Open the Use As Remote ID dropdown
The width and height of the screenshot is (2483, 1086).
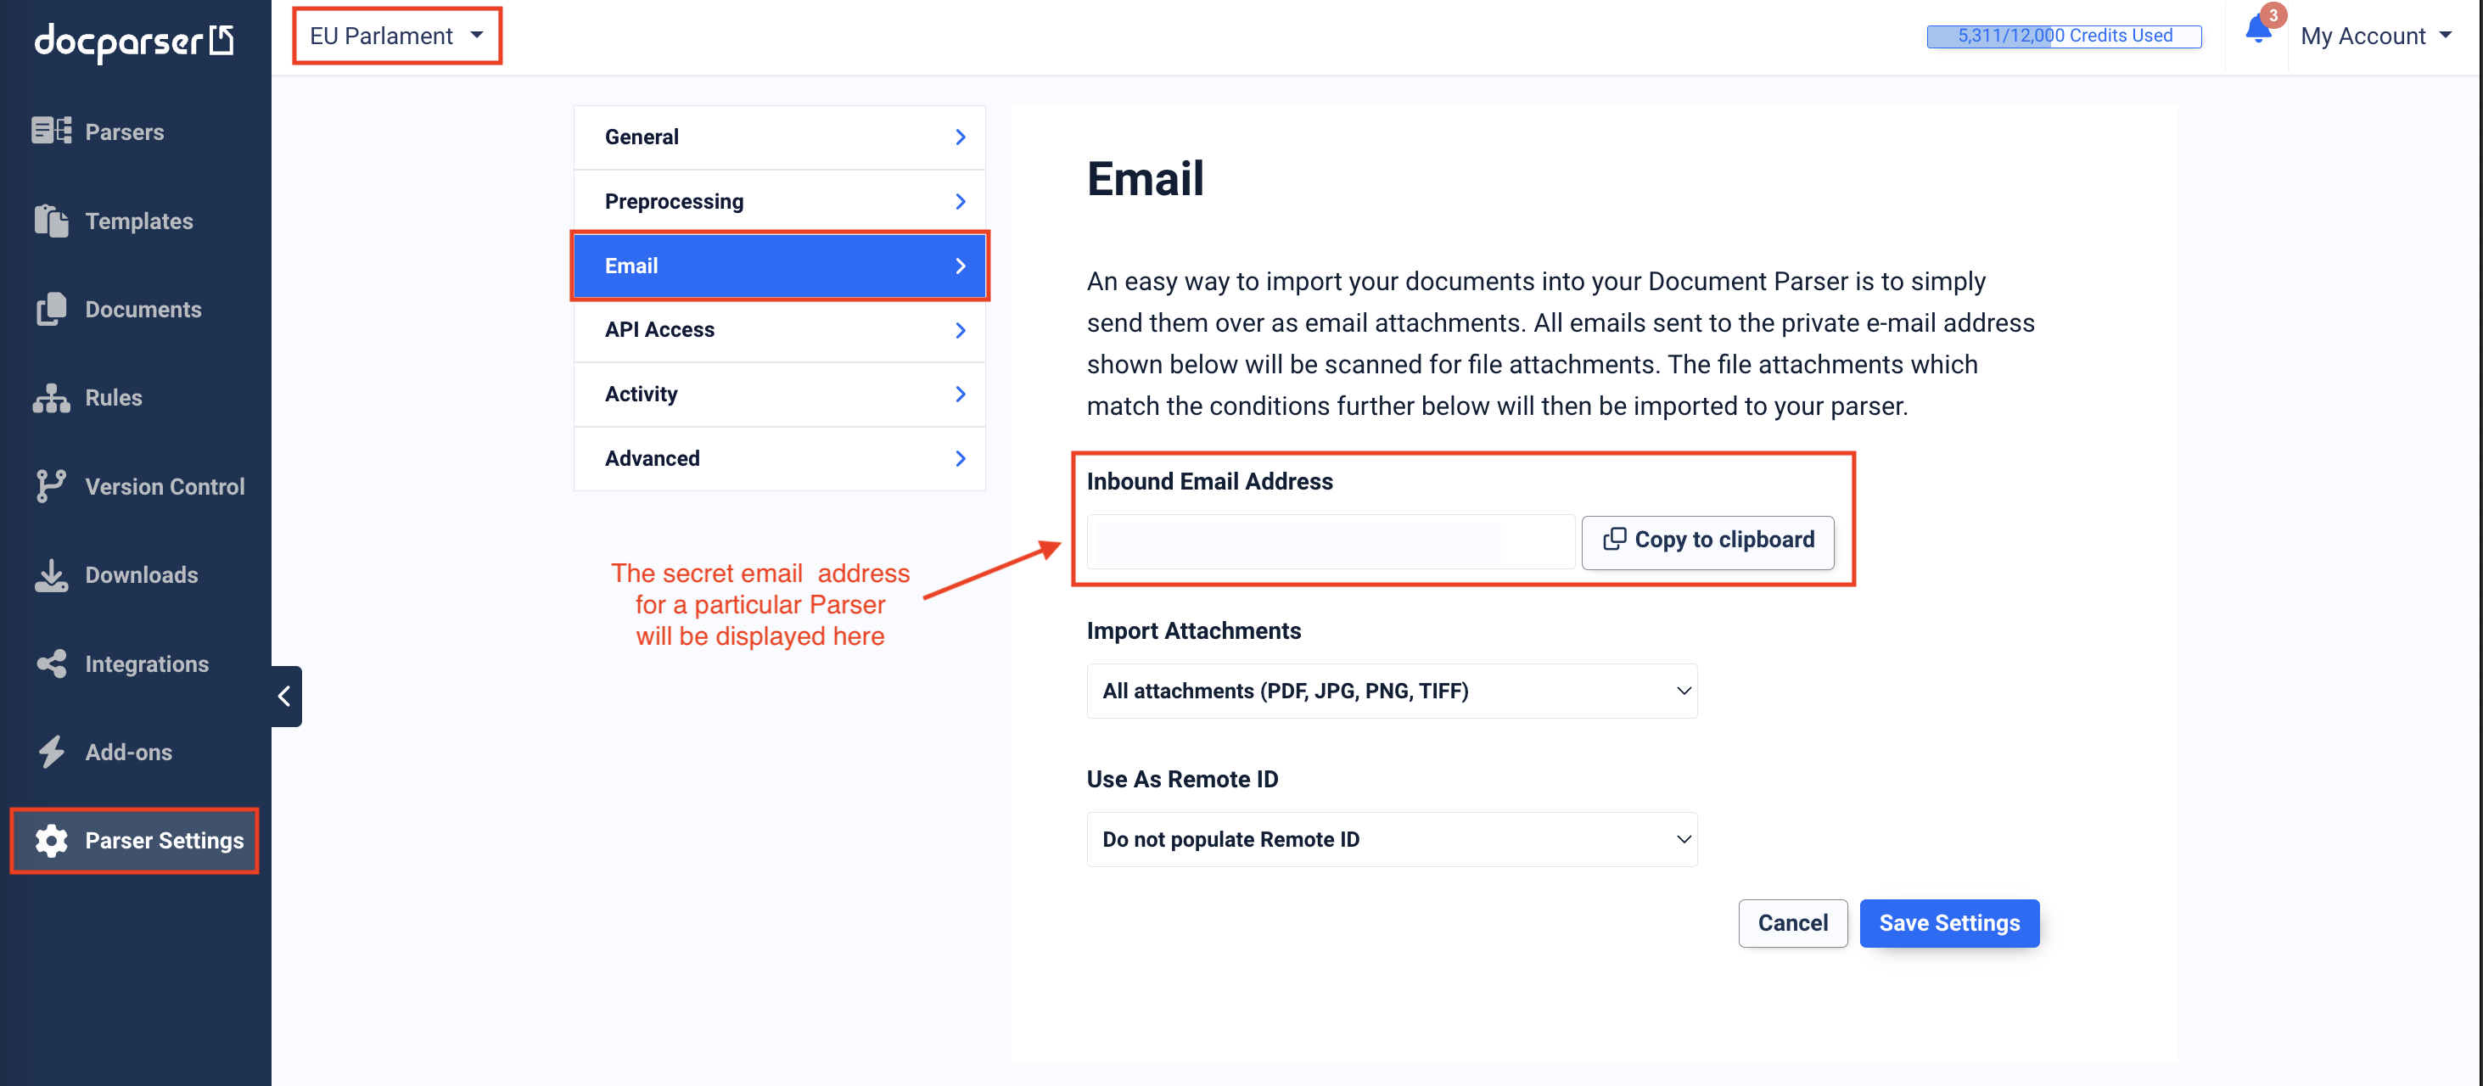[x=1391, y=839]
